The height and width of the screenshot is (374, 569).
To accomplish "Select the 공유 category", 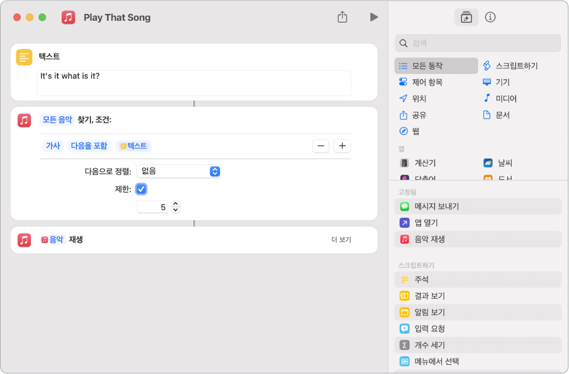I will tap(413, 115).
